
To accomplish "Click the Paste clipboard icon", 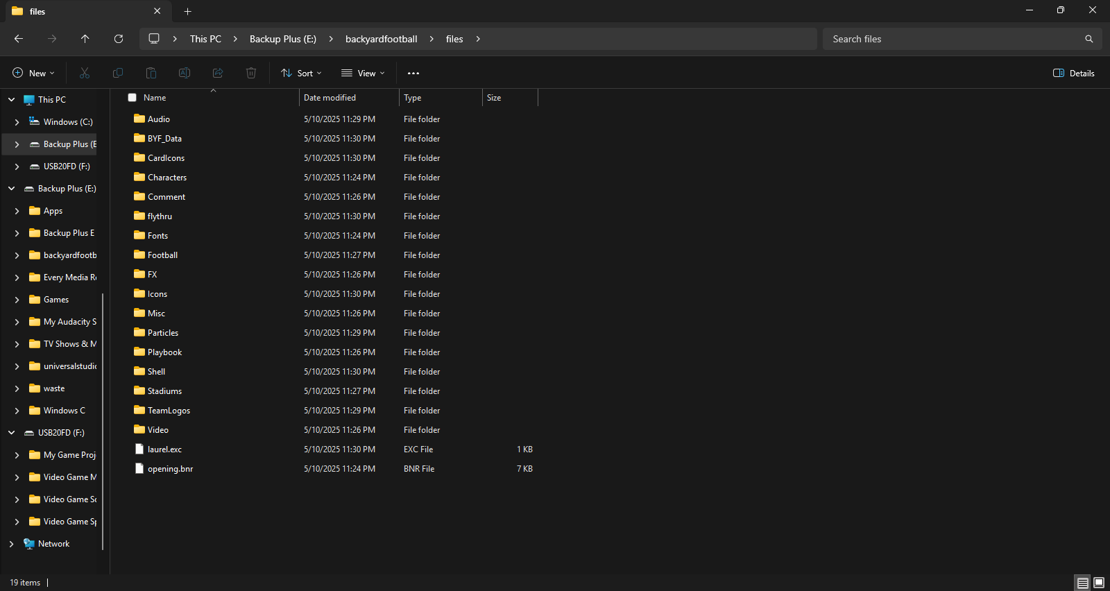I will (x=151, y=73).
